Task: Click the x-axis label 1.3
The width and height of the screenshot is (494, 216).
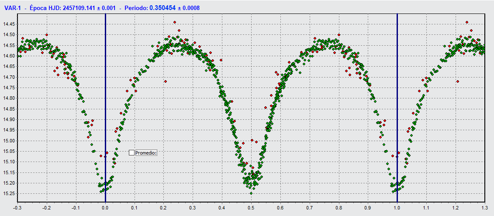Action: pos(484,208)
